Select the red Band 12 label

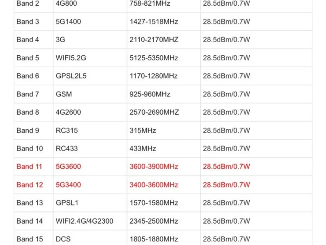click(x=30, y=185)
